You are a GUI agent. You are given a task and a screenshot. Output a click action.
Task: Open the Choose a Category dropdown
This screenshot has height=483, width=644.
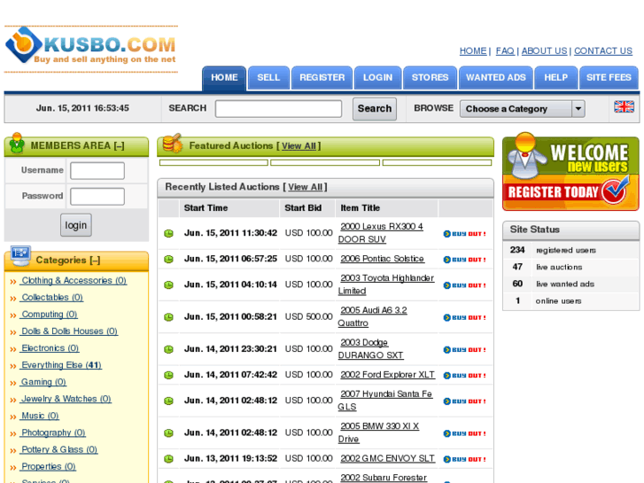[x=522, y=109]
